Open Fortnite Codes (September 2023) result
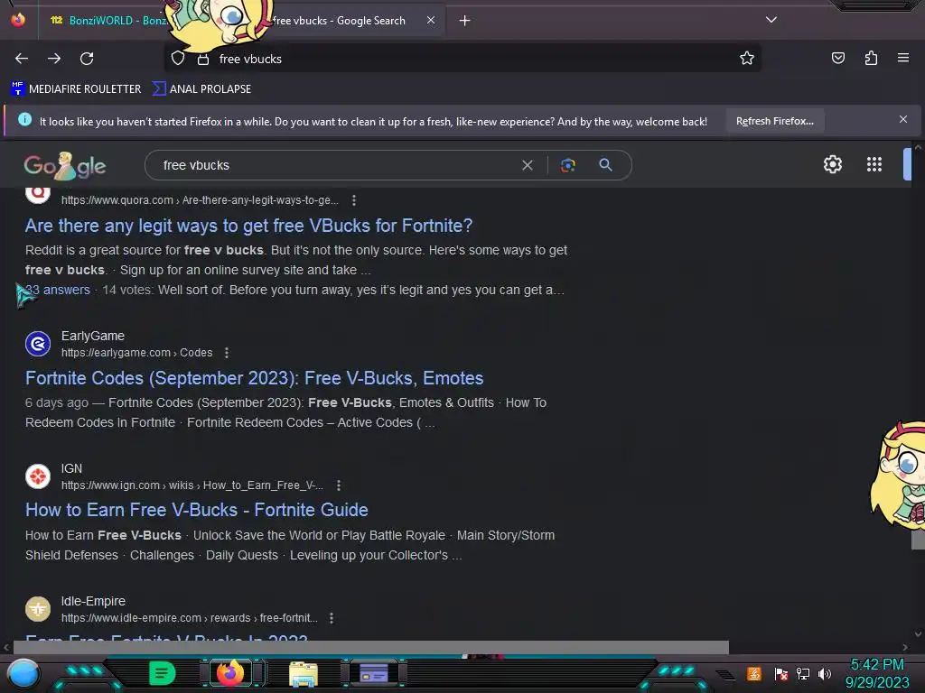This screenshot has height=693, width=925. click(x=254, y=378)
